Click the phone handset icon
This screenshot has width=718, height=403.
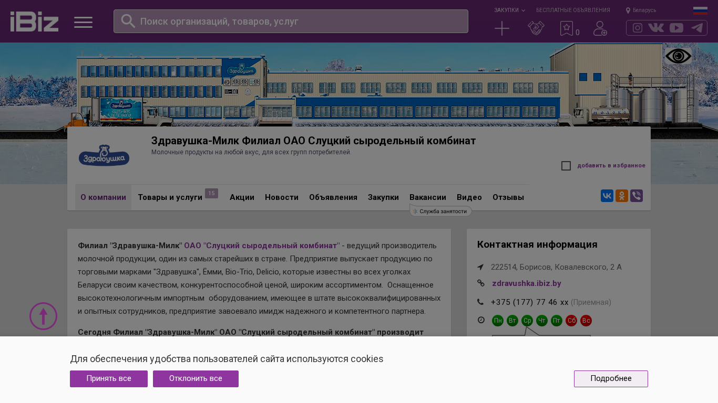(x=480, y=302)
